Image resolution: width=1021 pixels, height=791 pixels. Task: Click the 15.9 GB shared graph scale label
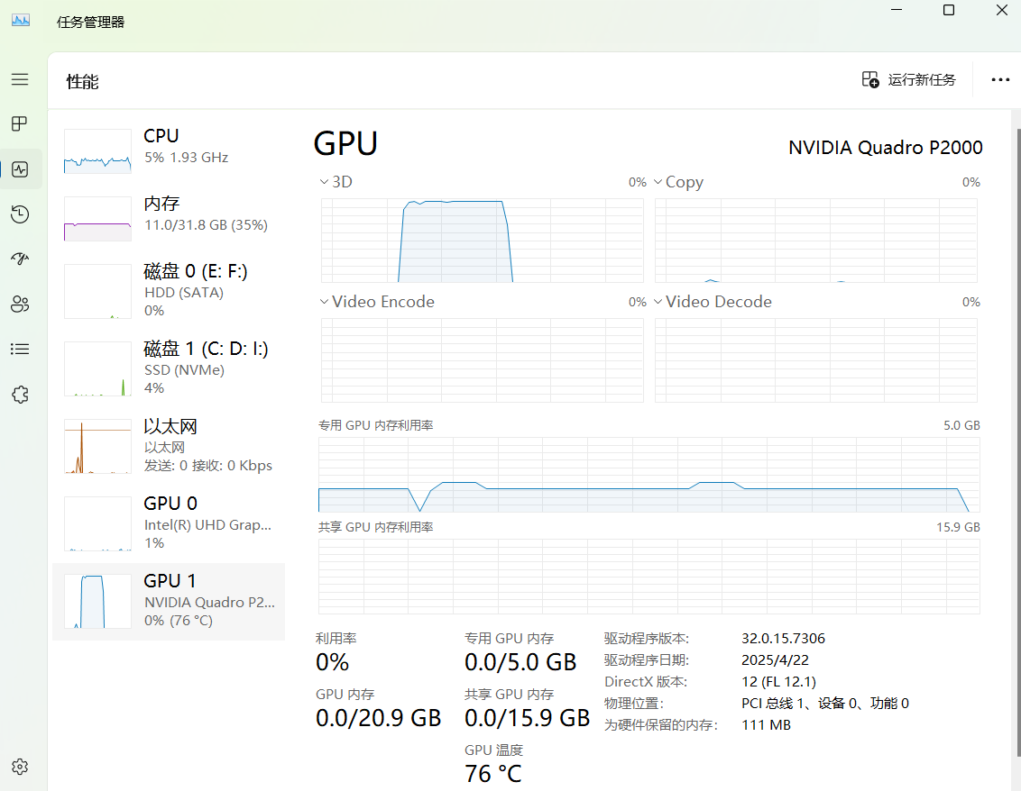(x=958, y=527)
